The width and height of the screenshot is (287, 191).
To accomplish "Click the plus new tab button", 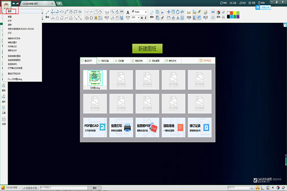I will pos(59,3).
